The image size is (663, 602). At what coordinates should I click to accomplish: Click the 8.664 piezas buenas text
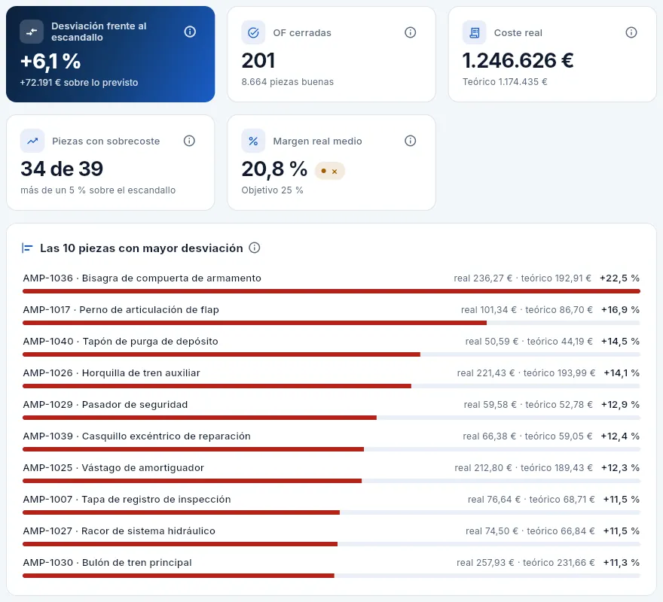point(288,82)
